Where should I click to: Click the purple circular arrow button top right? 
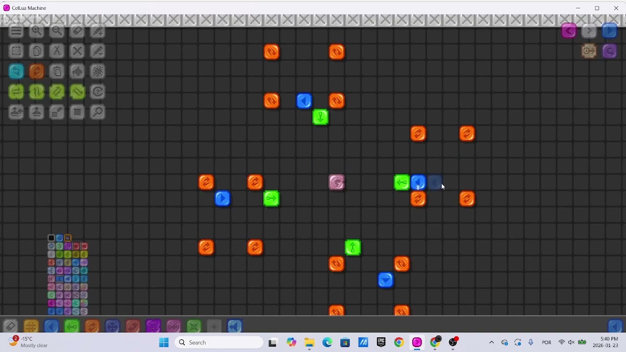609,51
